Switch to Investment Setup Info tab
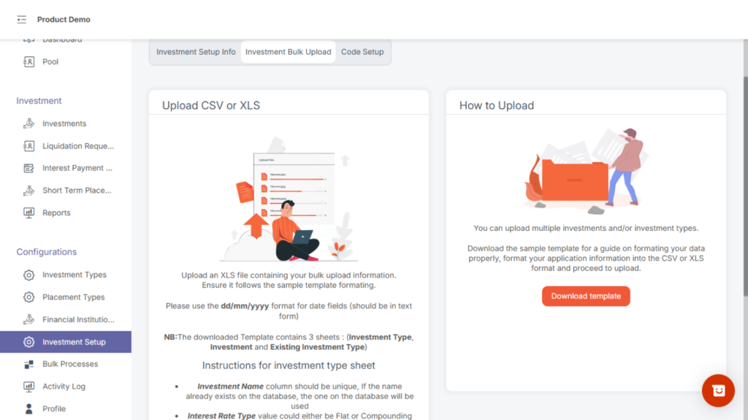748x420 pixels. [196, 53]
